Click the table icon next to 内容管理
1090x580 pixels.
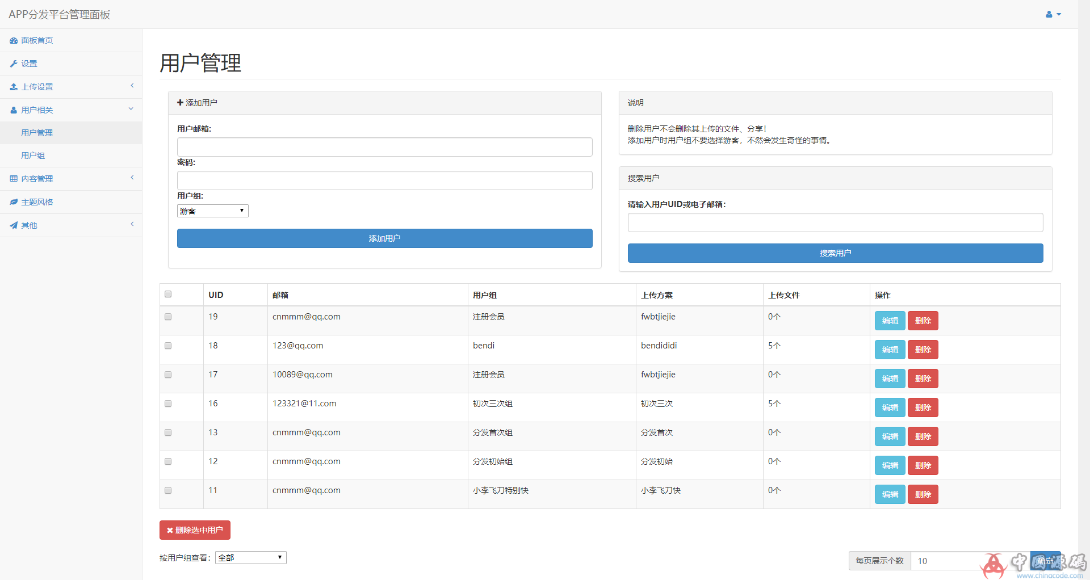(14, 178)
